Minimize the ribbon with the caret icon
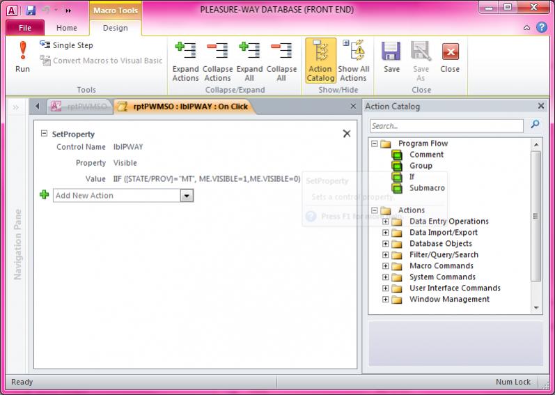Image resolution: width=555 pixels, height=395 pixels. coord(526,28)
